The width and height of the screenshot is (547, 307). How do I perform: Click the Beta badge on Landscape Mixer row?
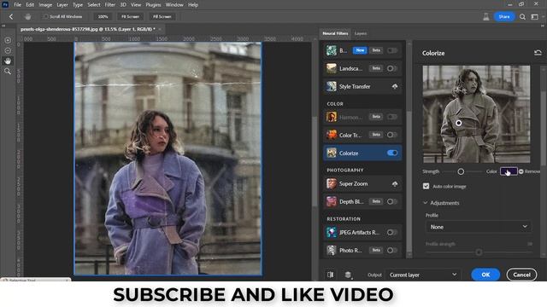[x=376, y=68]
